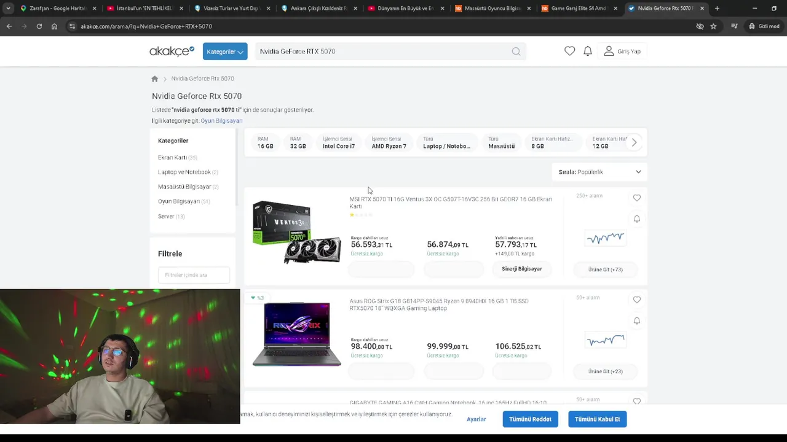
Task: Open GIGABYTE GAMING A16 notebook title
Action: tap(448, 403)
